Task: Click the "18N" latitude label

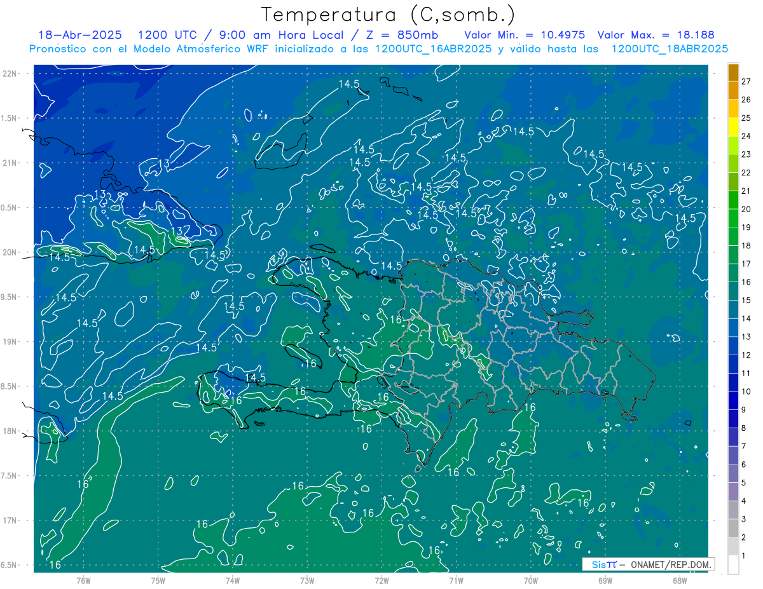Action: 10,431
